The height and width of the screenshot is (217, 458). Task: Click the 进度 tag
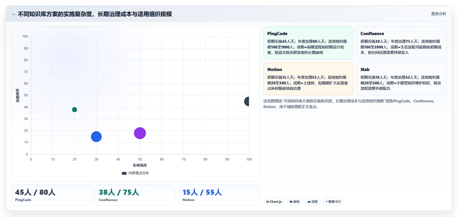pos(313,202)
